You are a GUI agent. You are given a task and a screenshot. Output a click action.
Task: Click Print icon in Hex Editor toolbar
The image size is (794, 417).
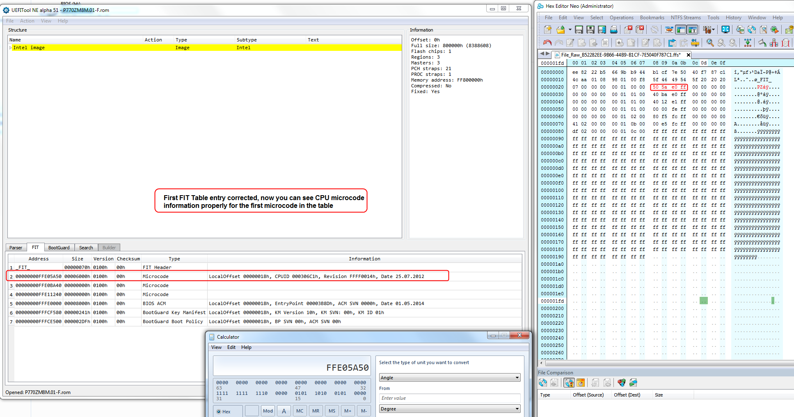(x=614, y=30)
